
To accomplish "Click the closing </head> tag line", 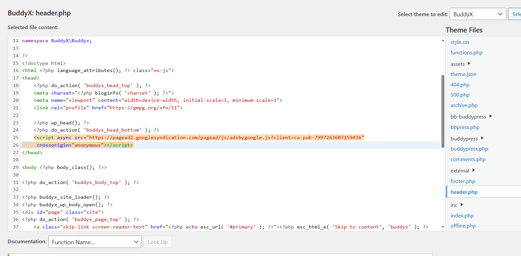I will [x=32, y=153].
